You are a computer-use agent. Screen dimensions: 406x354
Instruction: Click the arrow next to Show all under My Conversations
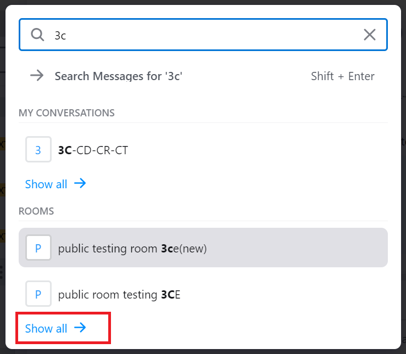pyautogui.click(x=80, y=183)
